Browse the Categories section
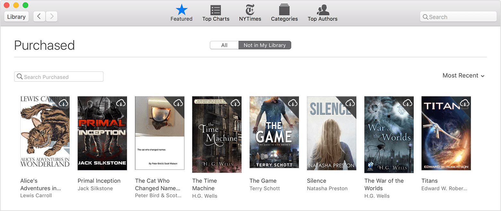This screenshot has height=211, width=501. point(285,13)
